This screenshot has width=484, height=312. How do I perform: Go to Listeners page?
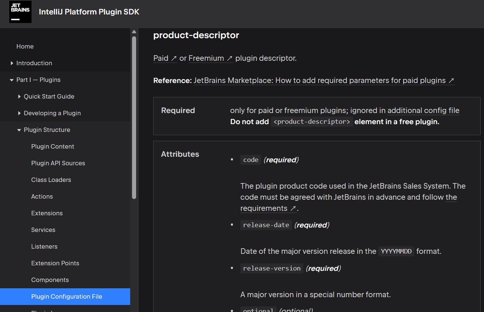(x=44, y=246)
